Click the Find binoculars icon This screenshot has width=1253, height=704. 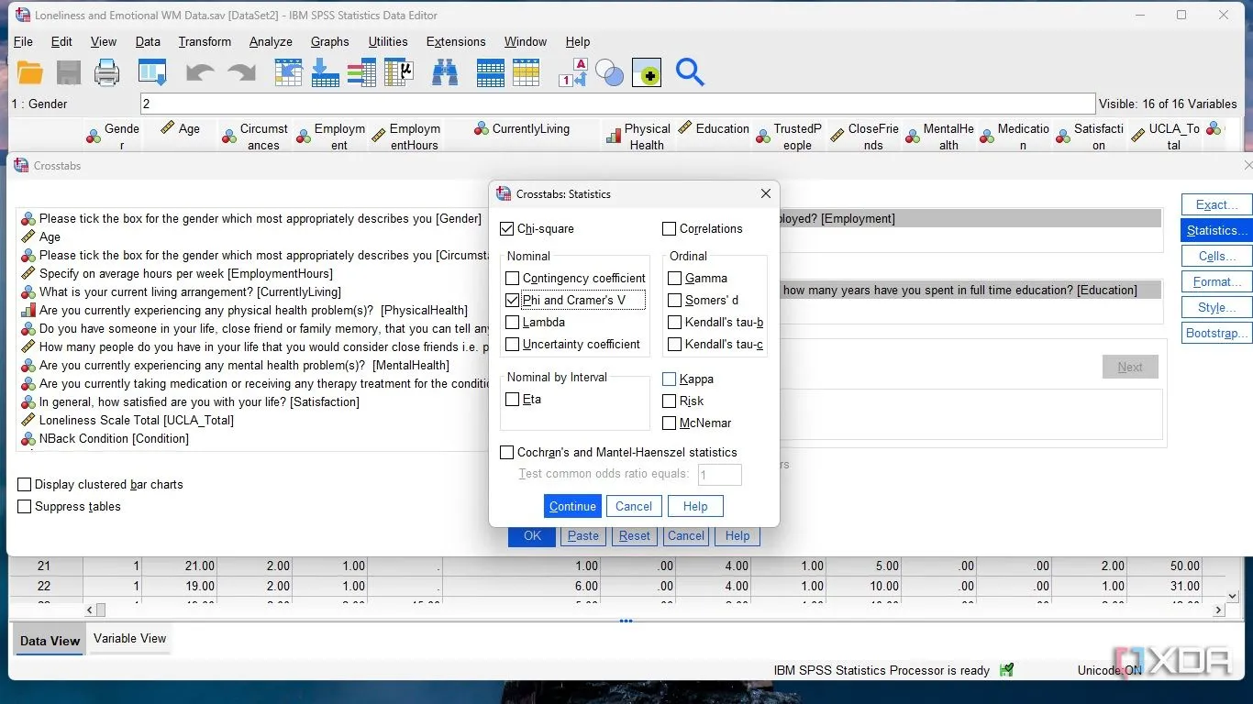click(x=446, y=72)
